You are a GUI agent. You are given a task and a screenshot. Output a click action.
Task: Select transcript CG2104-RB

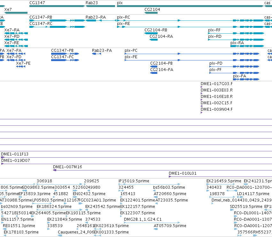[151, 33]
